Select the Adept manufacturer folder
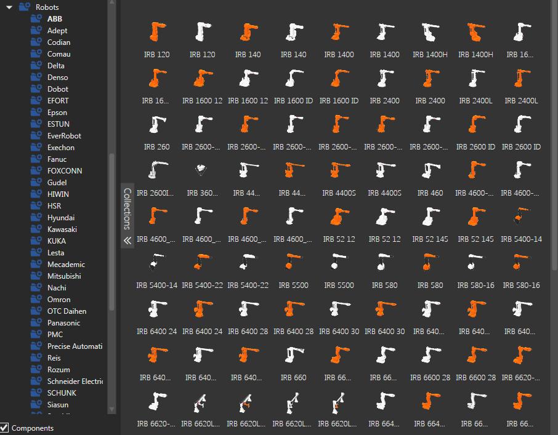This screenshot has height=435, width=558. [x=57, y=31]
